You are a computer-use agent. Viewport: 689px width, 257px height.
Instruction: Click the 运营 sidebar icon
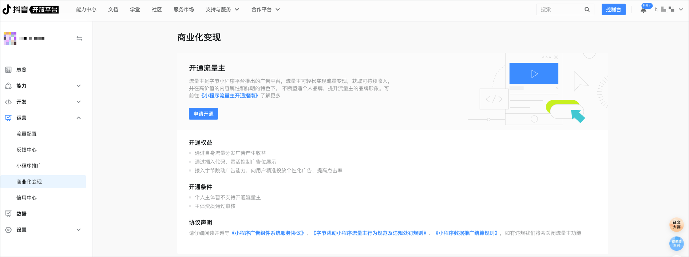click(8, 118)
